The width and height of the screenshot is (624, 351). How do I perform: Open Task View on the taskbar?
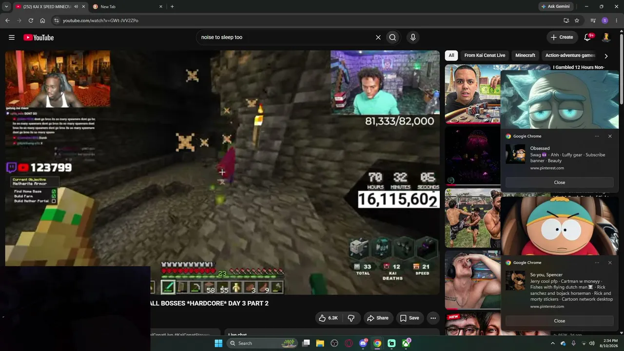306,343
